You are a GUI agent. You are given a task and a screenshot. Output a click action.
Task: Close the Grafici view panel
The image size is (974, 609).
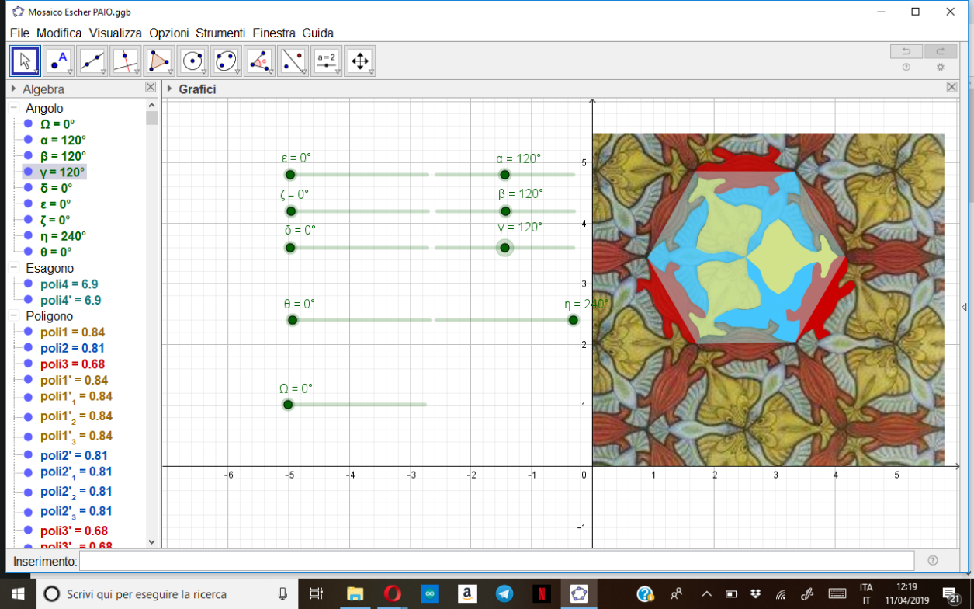click(951, 87)
